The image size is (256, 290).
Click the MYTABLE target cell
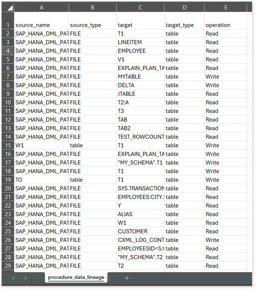point(140,77)
